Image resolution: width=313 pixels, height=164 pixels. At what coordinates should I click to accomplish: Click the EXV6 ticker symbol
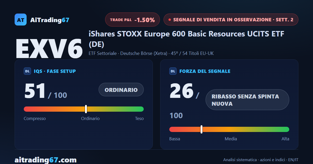(49, 49)
